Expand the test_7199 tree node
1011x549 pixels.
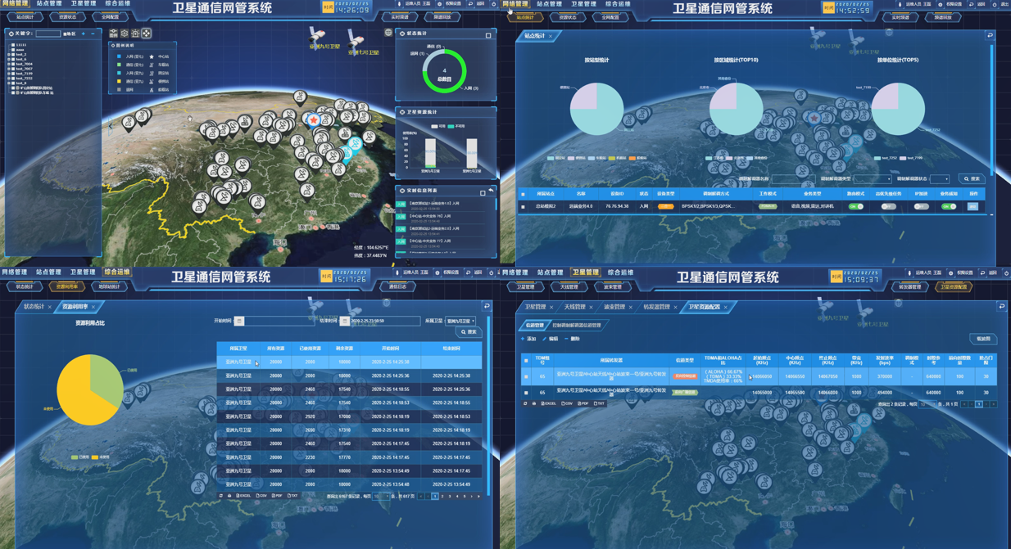[x=9, y=74]
